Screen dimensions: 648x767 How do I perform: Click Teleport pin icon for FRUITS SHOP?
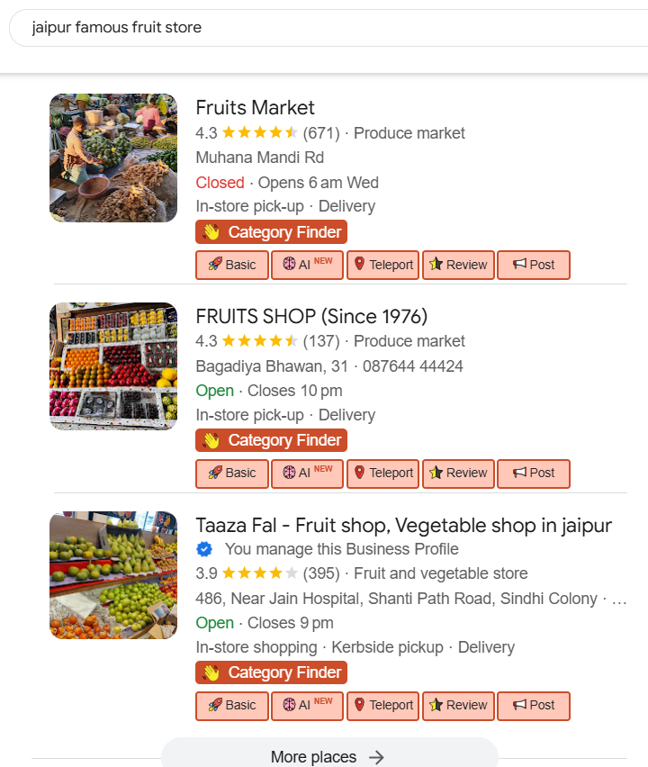click(359, 473)
